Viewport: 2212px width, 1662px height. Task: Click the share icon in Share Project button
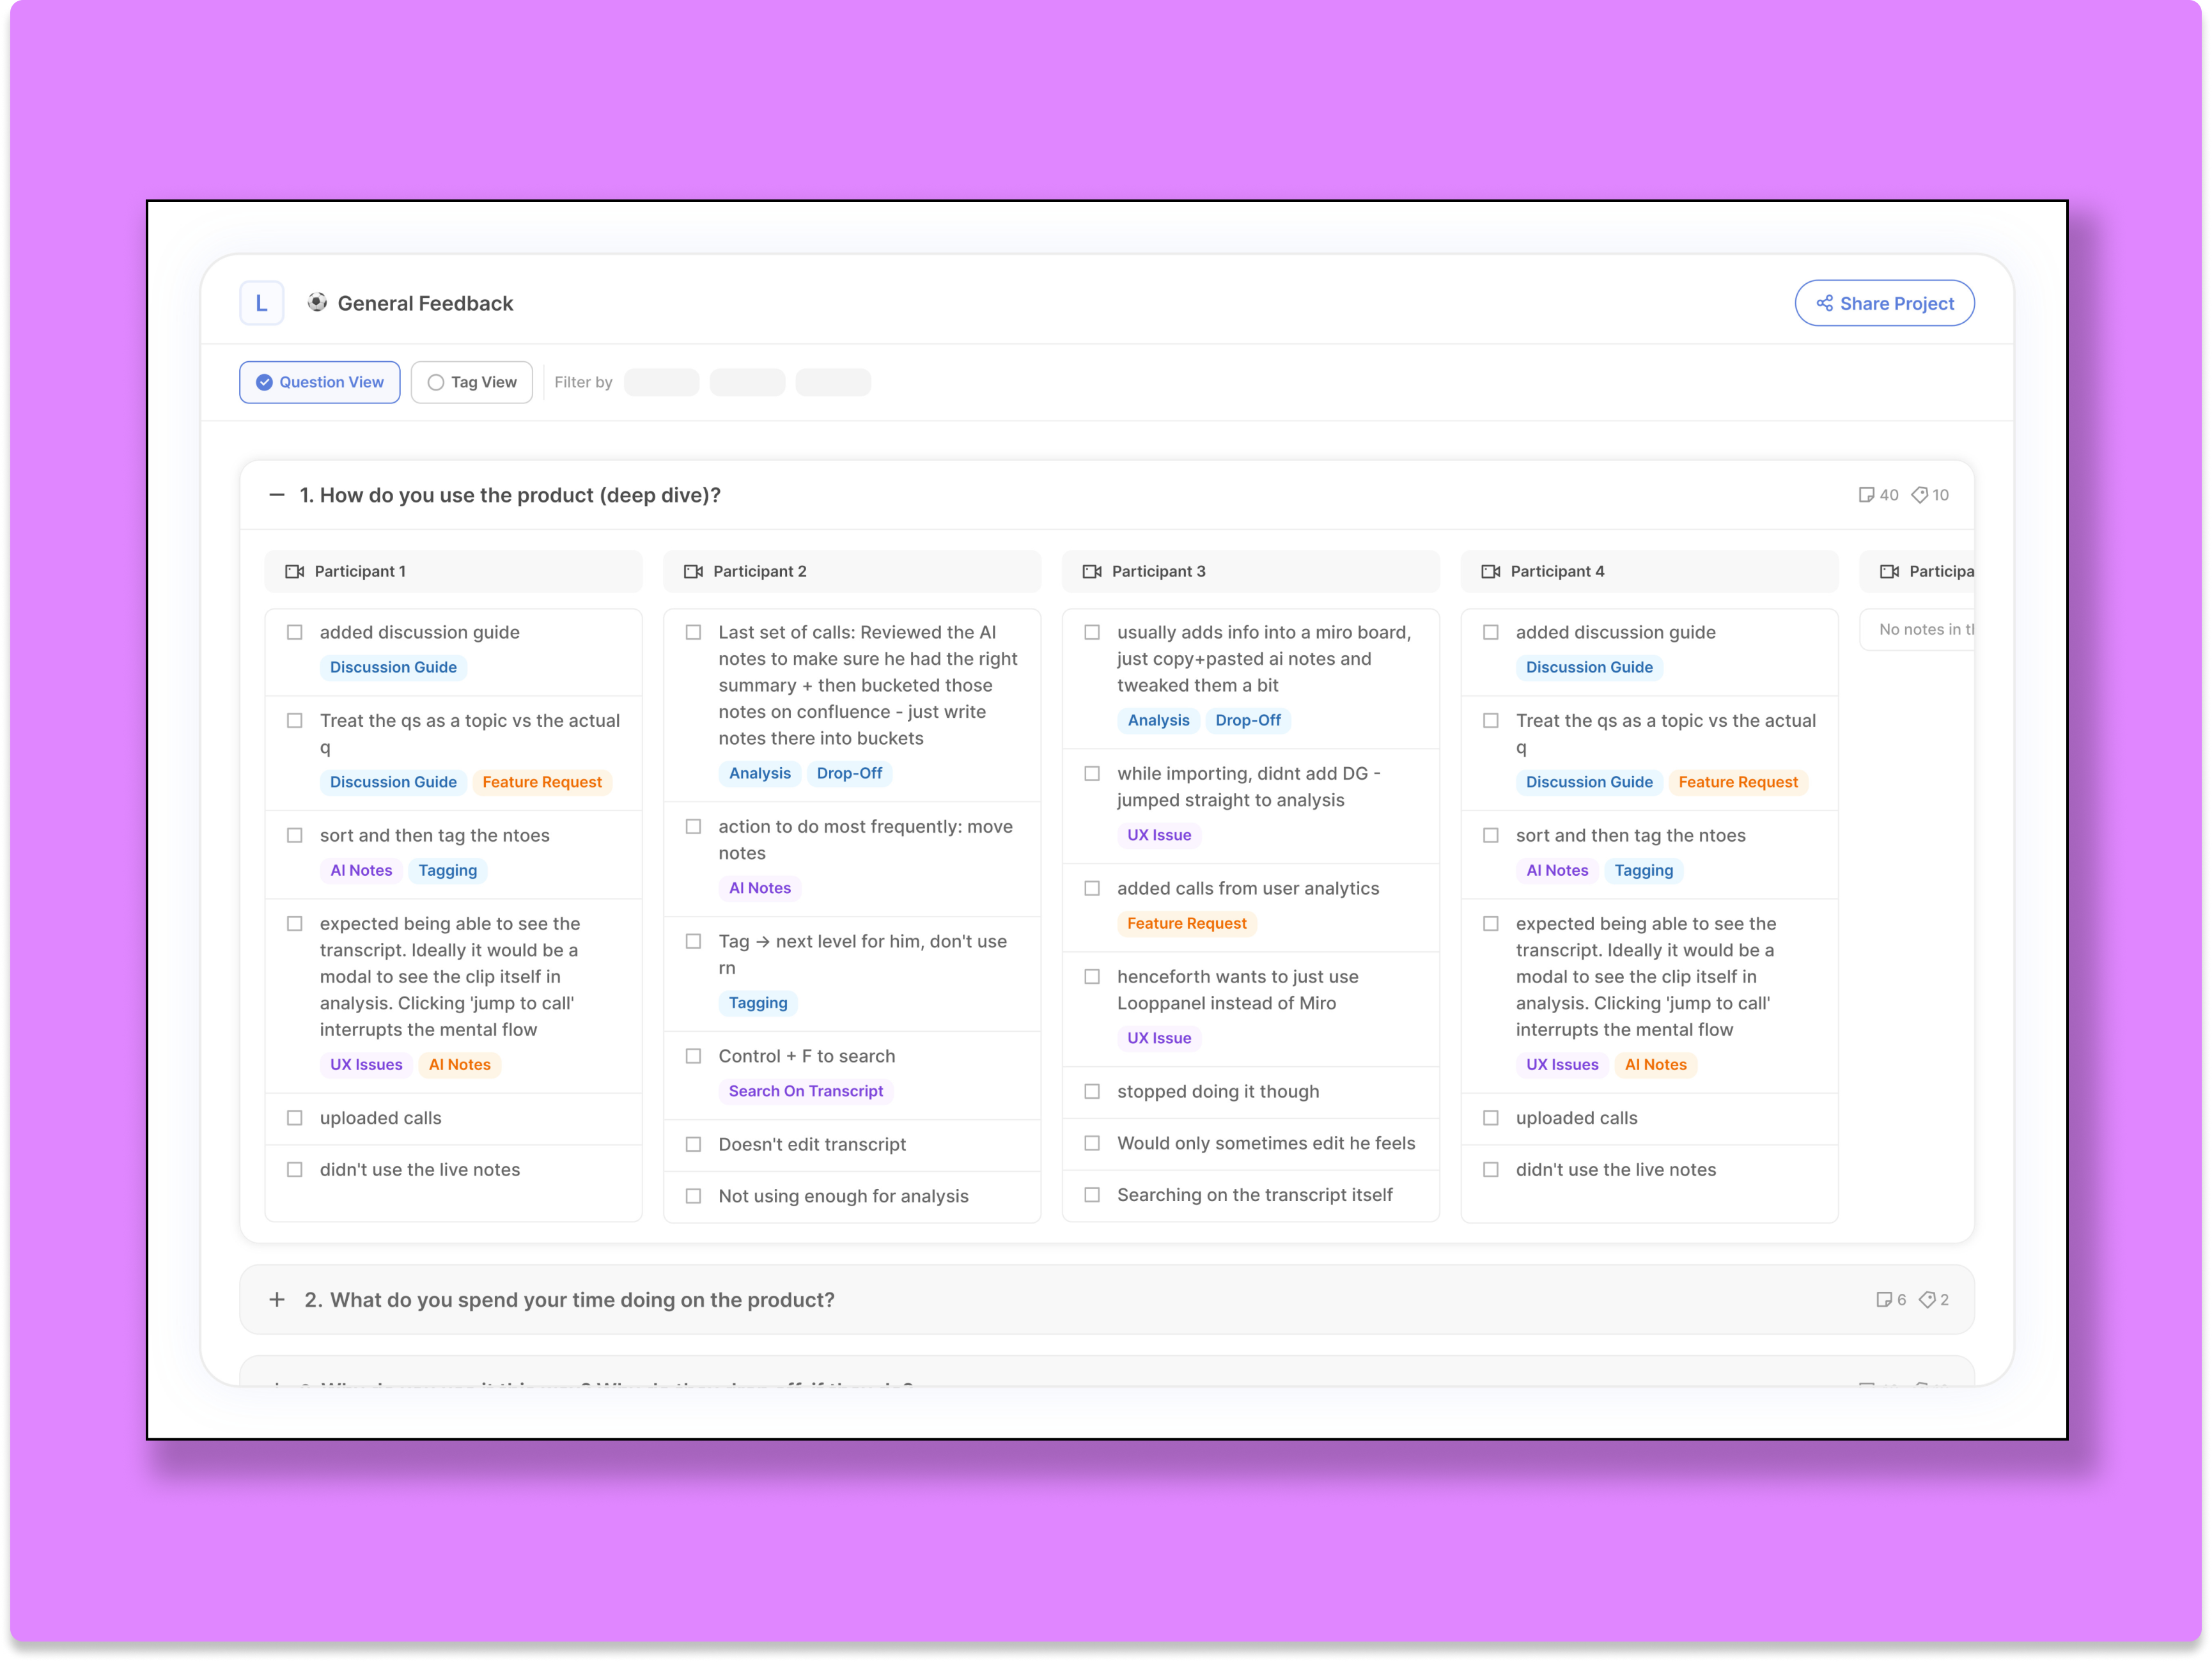pos(1825,302)
